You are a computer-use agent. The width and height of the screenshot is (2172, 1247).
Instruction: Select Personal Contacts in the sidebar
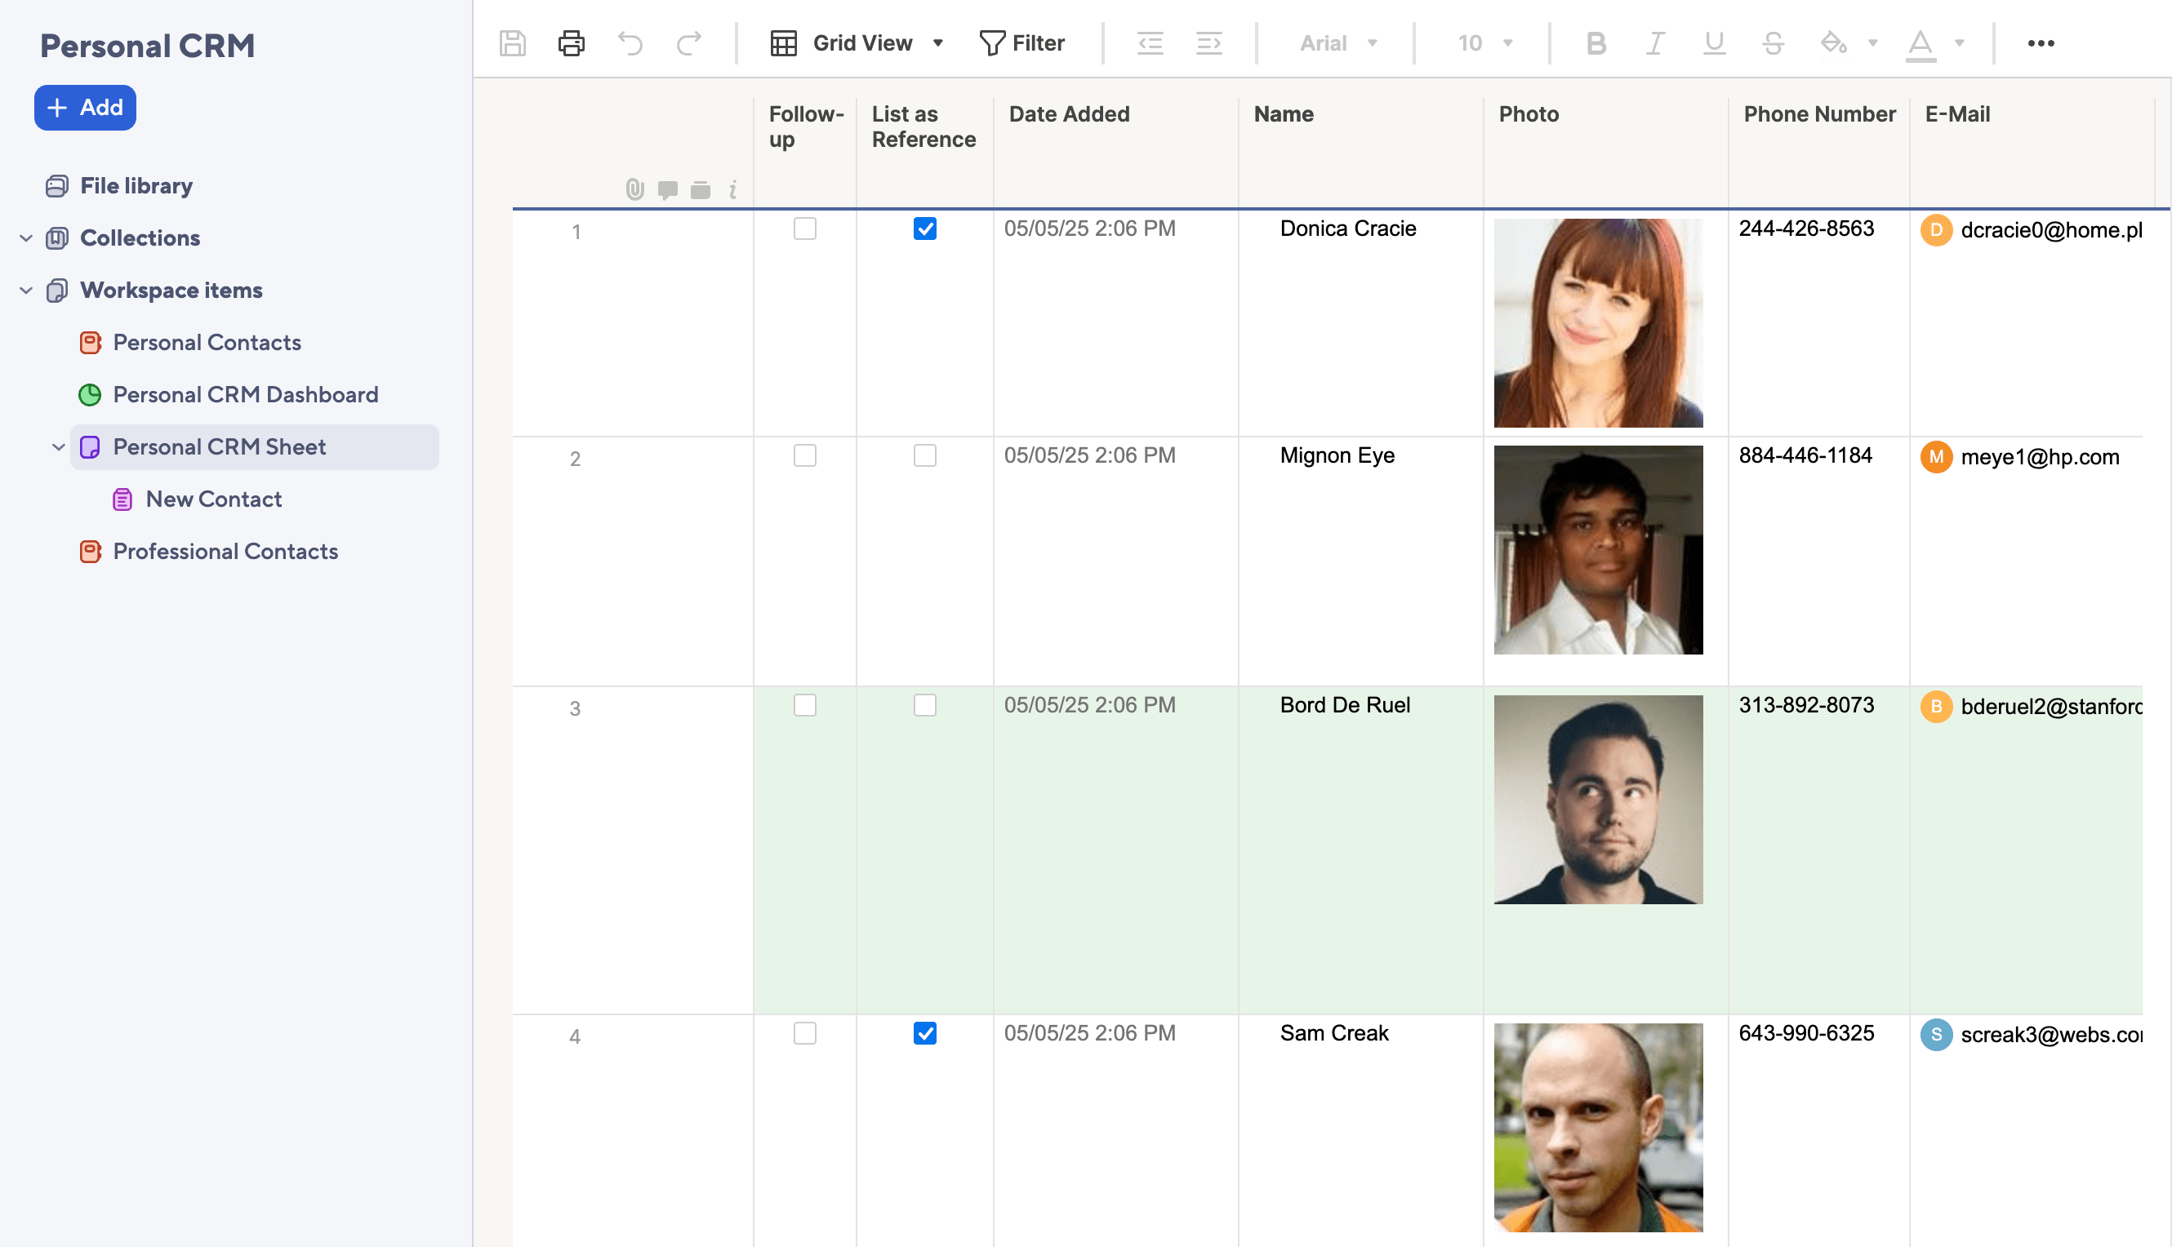click(207, 342)
